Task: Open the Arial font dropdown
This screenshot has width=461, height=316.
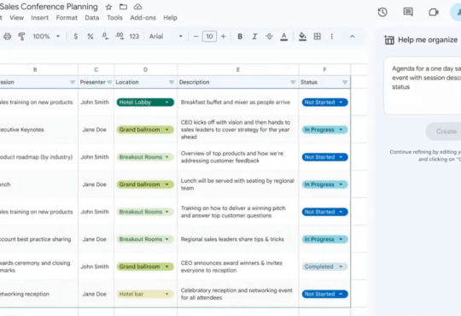Action: [x=166, y=37]
